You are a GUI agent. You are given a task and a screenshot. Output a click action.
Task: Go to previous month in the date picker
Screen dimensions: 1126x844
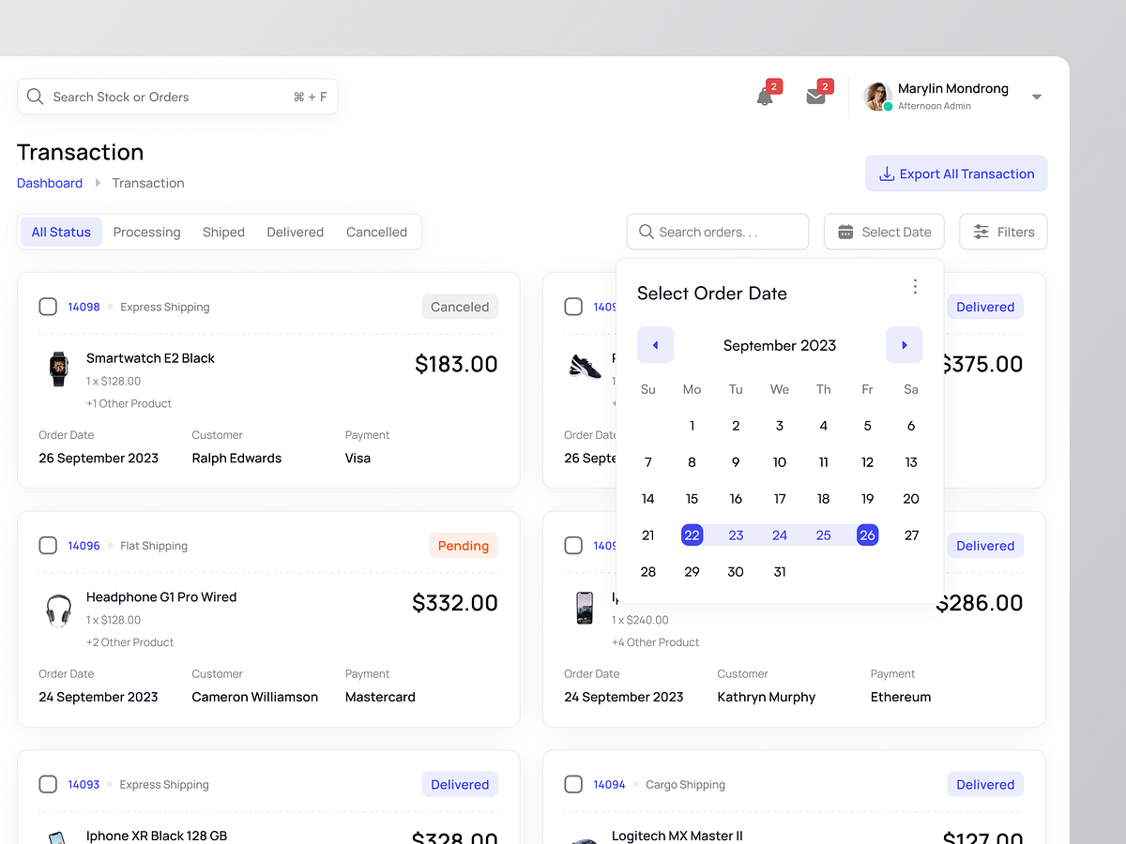655,345
